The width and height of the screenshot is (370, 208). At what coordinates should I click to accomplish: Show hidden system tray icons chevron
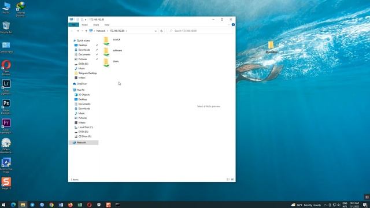325,205
